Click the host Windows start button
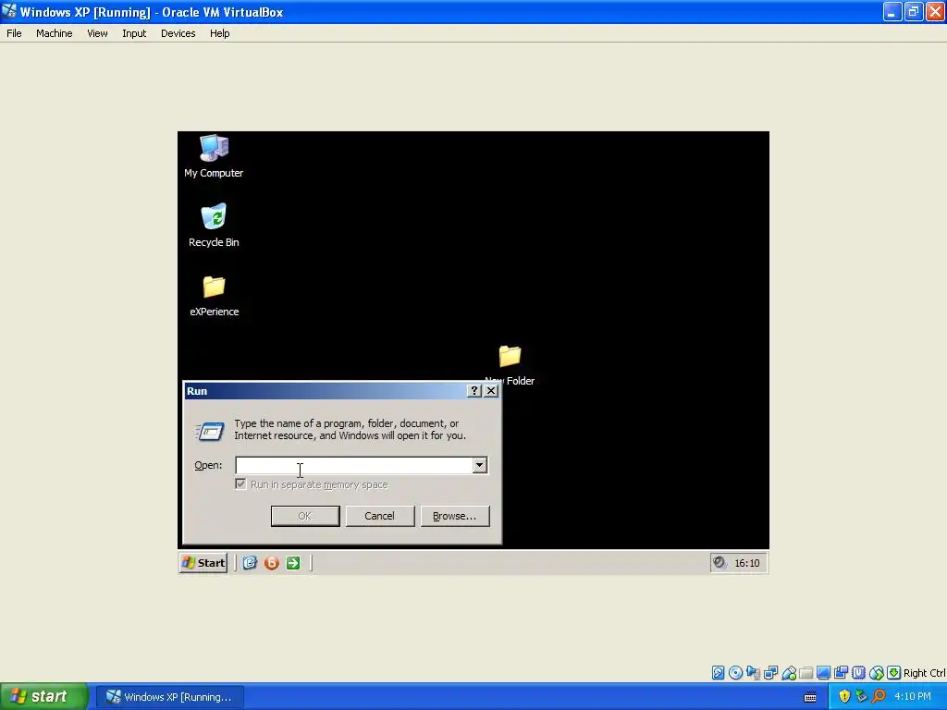This screenshot has height=710, width=947. 43,697
